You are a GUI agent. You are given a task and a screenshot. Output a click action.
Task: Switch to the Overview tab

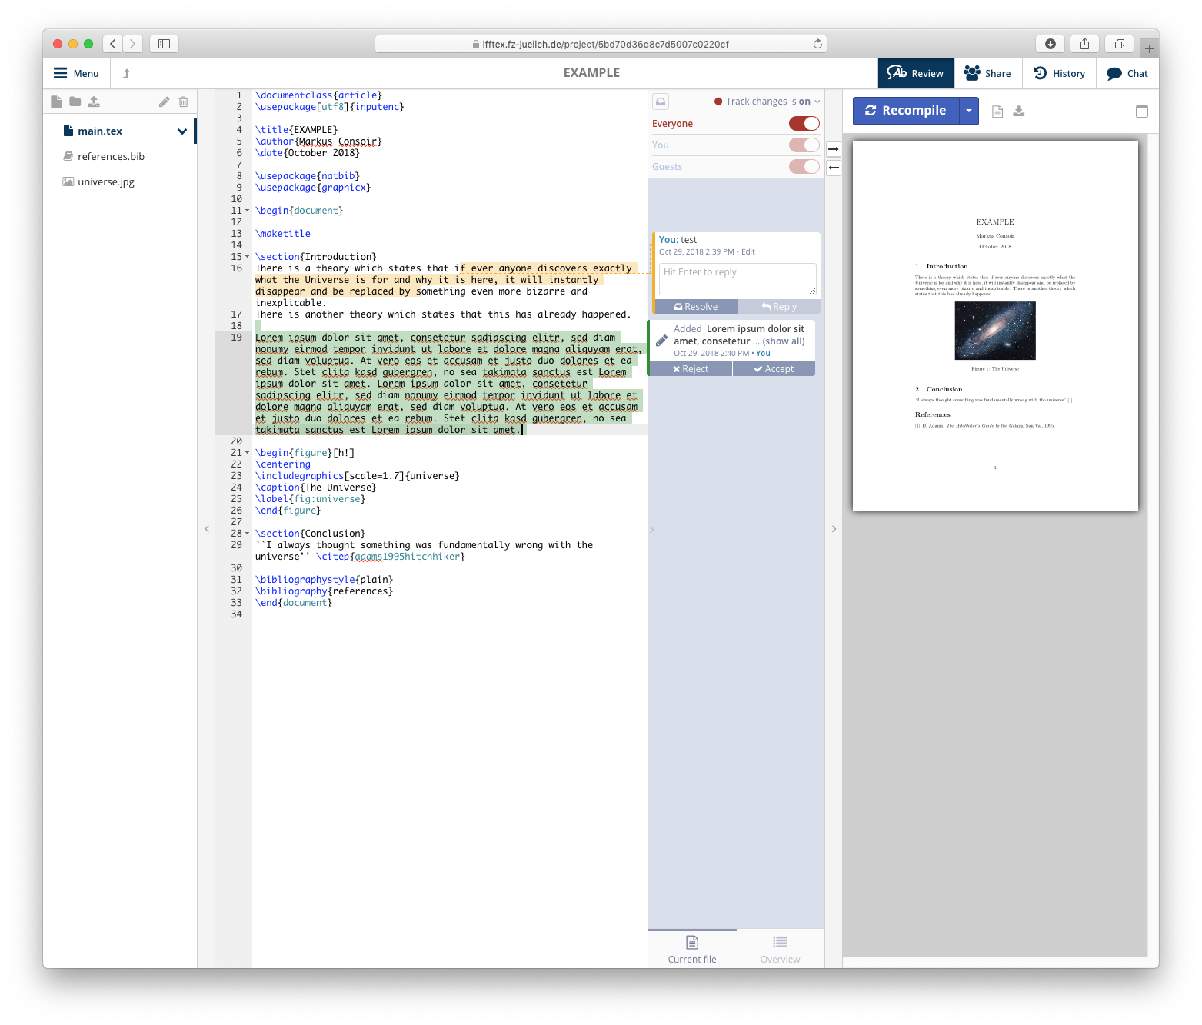pyautogui.click(x=780, y=949)
